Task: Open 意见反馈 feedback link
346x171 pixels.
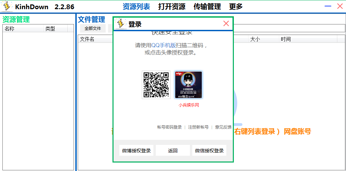Action: pos(223,127)
